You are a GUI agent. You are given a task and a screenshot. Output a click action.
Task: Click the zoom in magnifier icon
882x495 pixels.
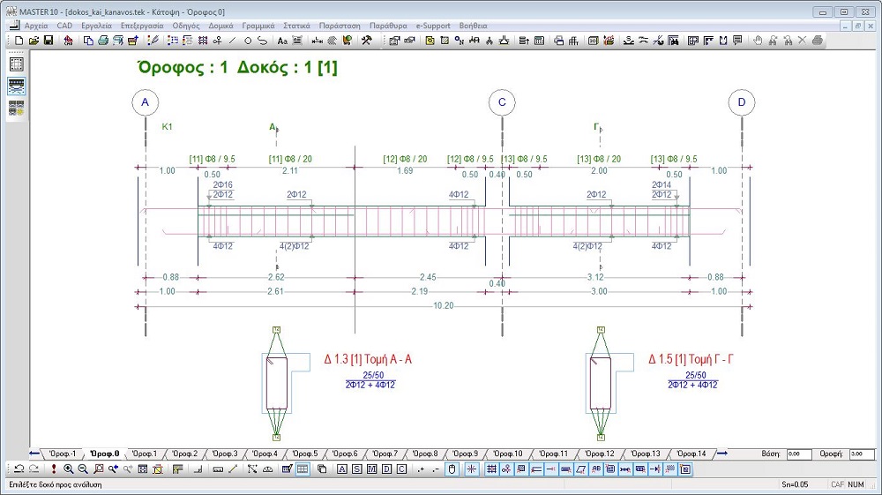68,469
